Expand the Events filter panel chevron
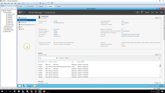This screenshot has height=93, width=165. point(159,58)
